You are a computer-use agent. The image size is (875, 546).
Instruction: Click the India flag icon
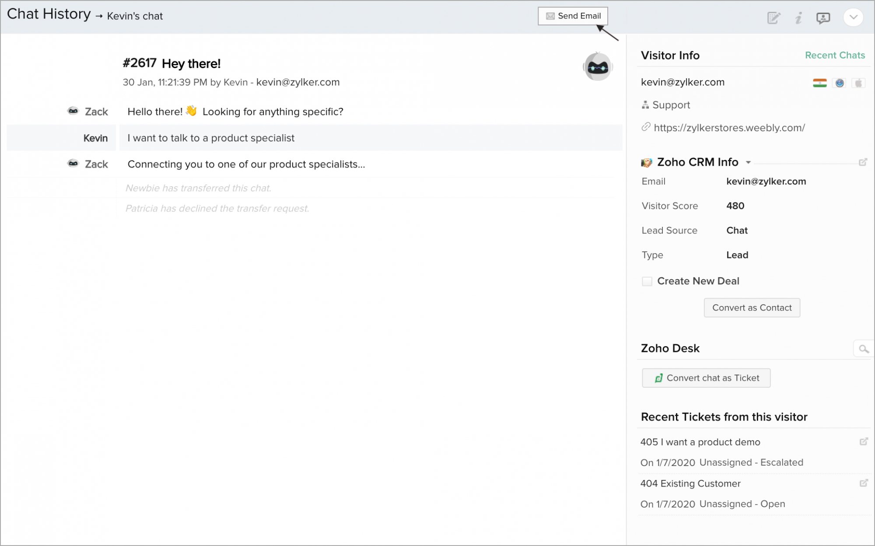[x=819, y=83]
